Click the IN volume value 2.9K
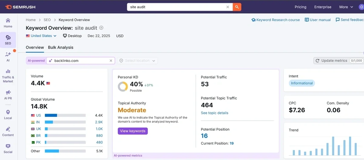Viewport: 364px width, 160px height. click(x=99, y=122)
